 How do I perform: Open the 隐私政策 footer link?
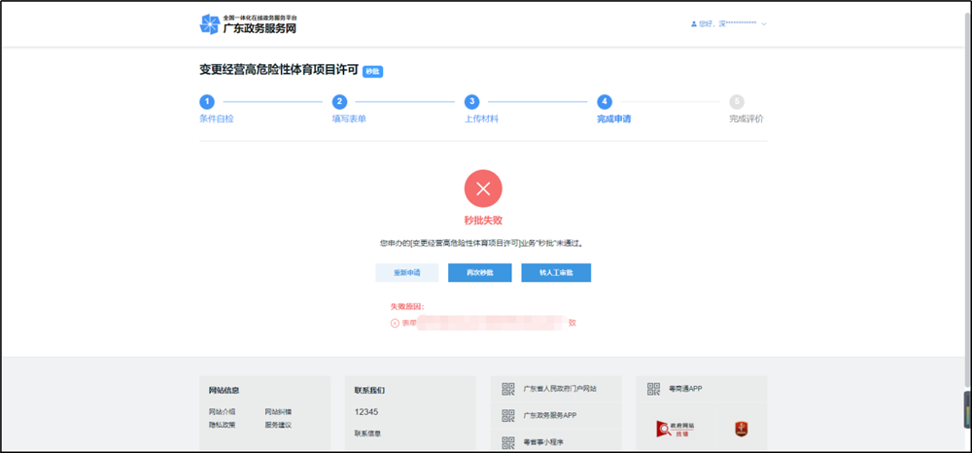tap(222, 425)
